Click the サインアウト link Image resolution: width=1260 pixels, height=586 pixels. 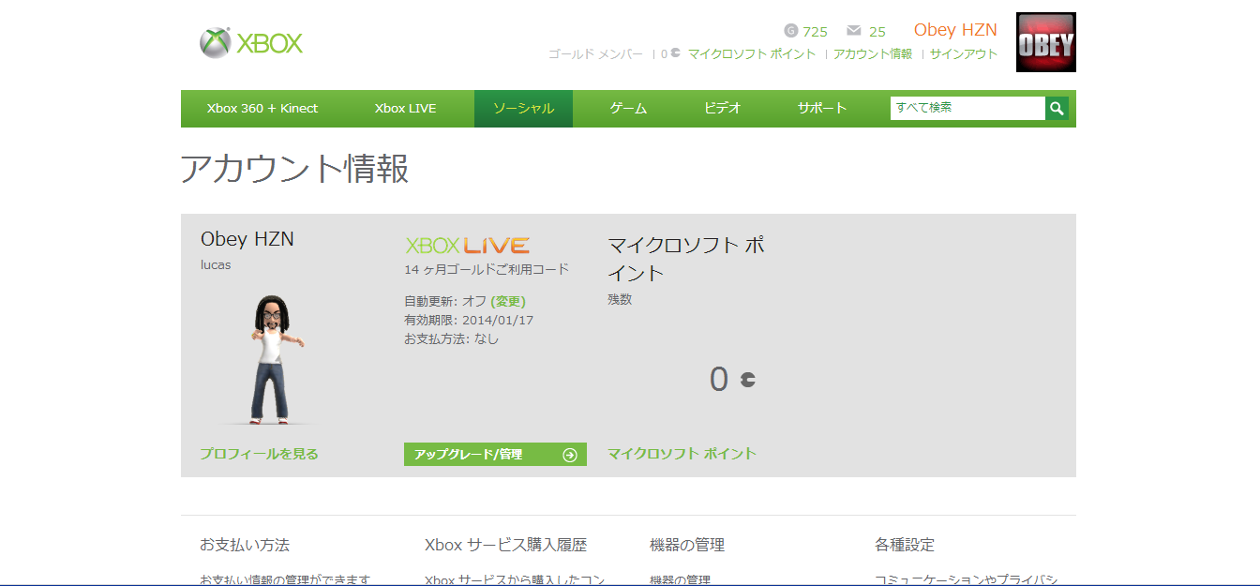(964, 54)
